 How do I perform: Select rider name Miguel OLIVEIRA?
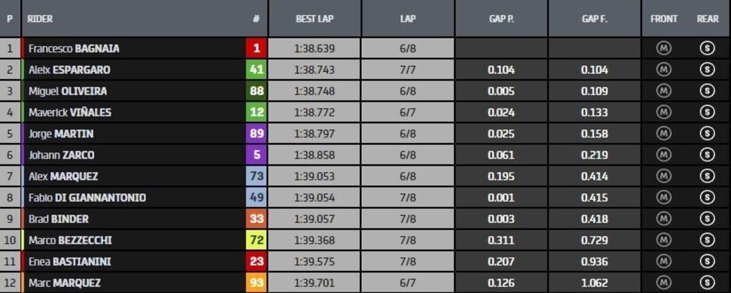pyautogui.click(x=68, y=91)
